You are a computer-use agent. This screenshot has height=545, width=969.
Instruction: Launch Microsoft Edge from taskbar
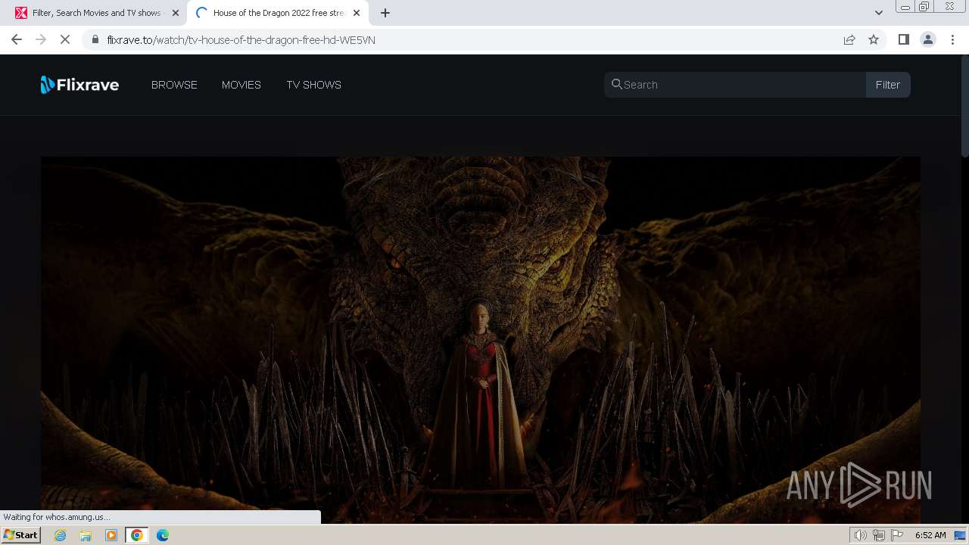[162, 535]
